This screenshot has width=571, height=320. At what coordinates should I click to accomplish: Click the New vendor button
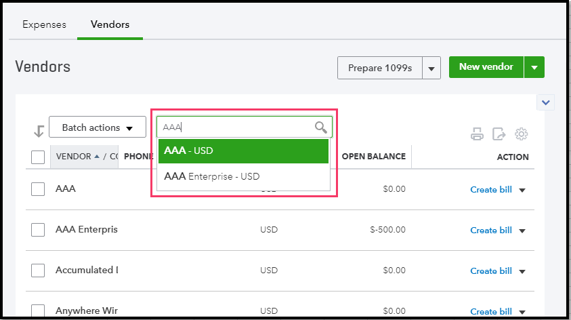tap(486, 67)
